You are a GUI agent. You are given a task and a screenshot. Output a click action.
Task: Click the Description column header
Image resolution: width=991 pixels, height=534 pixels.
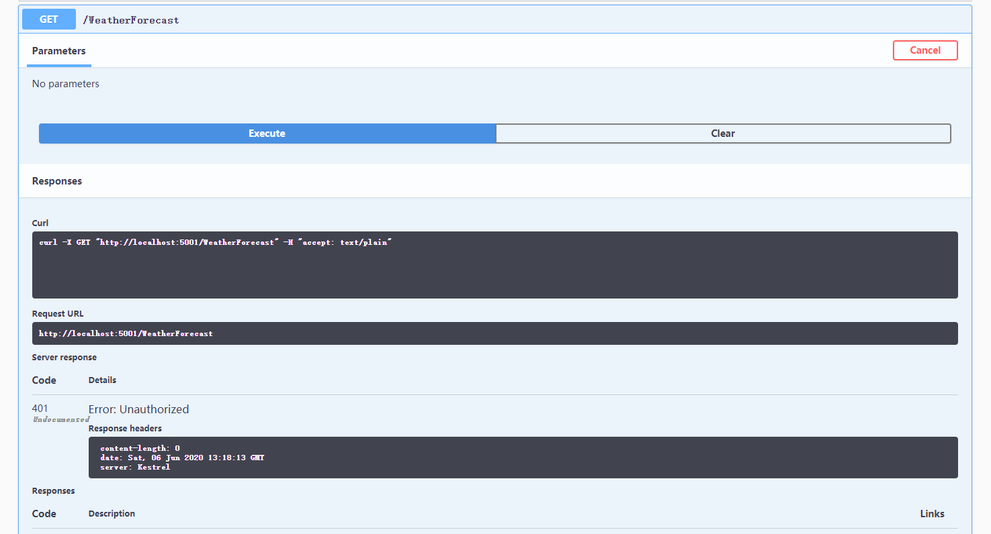click(112, 513)
